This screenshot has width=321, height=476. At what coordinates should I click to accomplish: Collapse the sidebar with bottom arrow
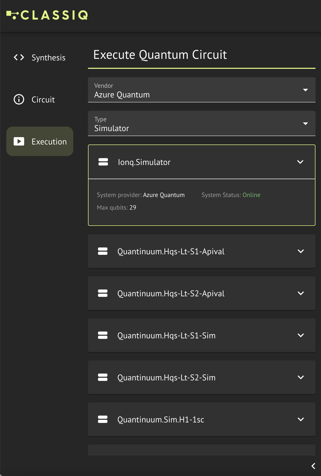(313, 466)
